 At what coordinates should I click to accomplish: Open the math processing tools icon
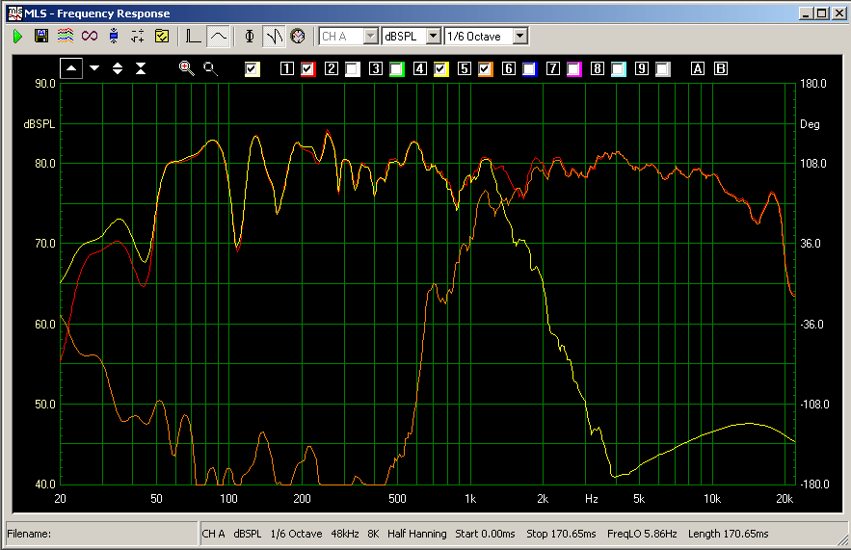[x=138, y=37]
